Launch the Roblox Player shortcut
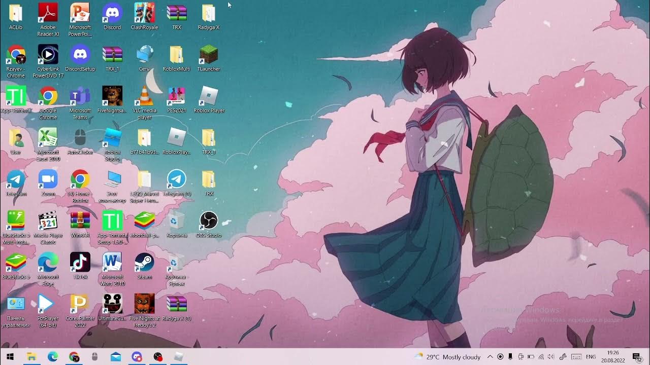The width and height of the screenshot is (650, 365). [x=209, y=100]
